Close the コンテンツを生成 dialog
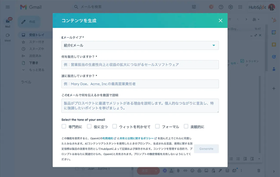Screen dimensions: 280x177 pyautogui.click(x=221, y=20)
